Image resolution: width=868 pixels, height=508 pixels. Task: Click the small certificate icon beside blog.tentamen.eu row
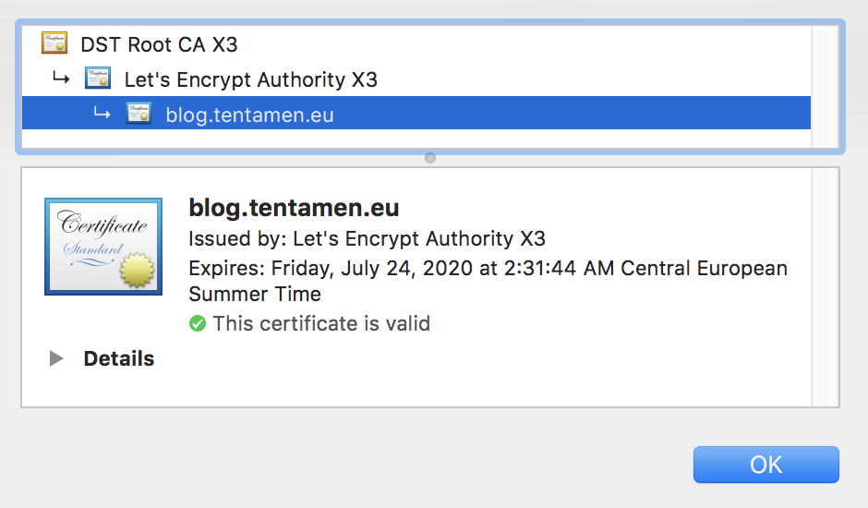tap(139, 113)
